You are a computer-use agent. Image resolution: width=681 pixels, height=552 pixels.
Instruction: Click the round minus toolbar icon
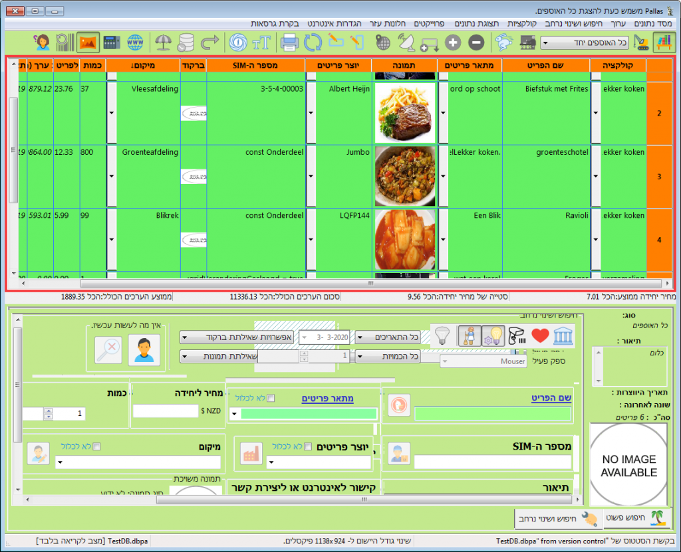pos(476,43)
